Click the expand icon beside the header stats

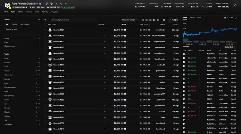(x=235, y=5)
